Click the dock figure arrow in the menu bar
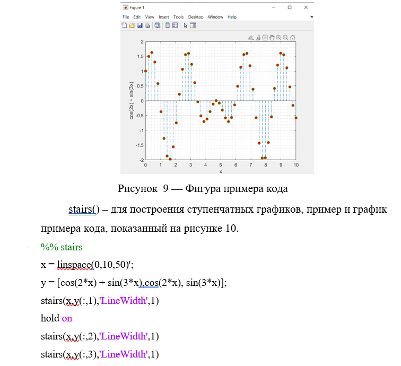Screen dimensions: 401x366 tap(311, 17)
